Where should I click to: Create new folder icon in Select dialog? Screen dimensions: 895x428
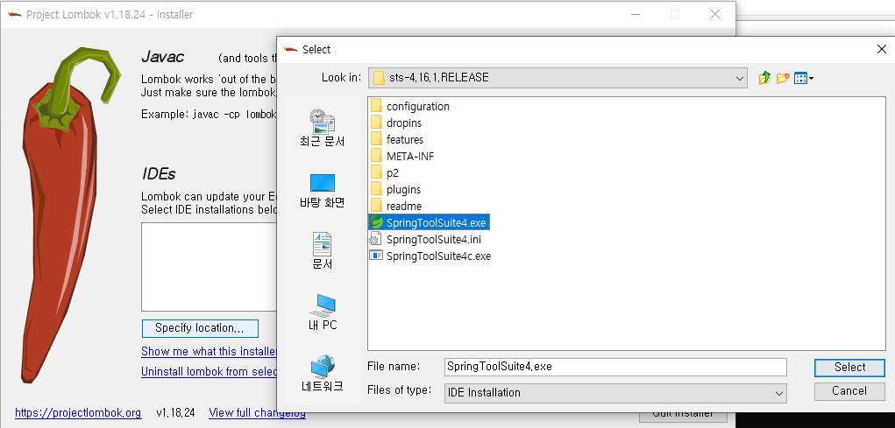(x=783, y=78)
